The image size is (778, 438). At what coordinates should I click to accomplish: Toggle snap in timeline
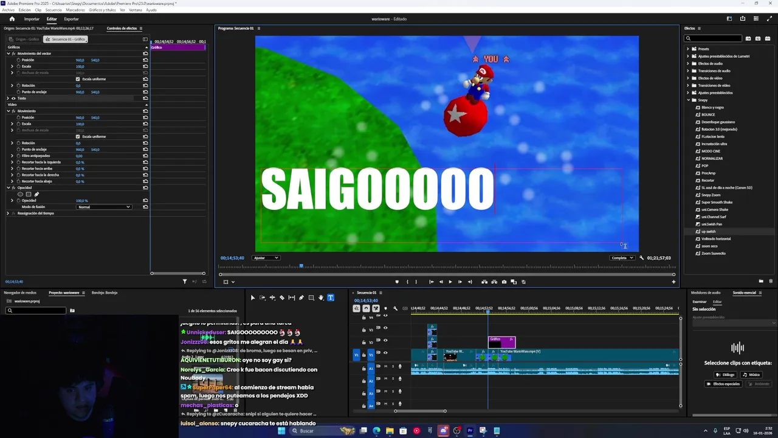click(366, 308)
